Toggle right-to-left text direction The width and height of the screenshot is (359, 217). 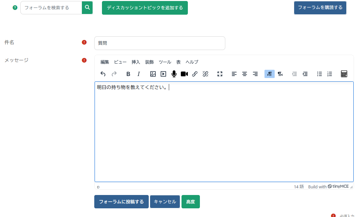[x=280, y=74]
